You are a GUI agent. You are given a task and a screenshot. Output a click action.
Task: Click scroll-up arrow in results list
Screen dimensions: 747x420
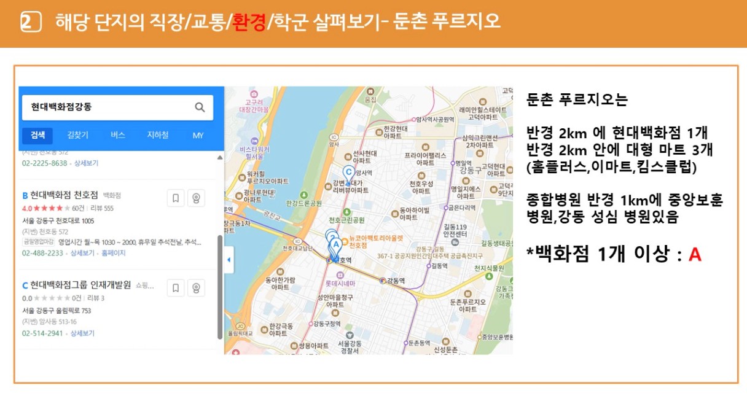point(221,158)
